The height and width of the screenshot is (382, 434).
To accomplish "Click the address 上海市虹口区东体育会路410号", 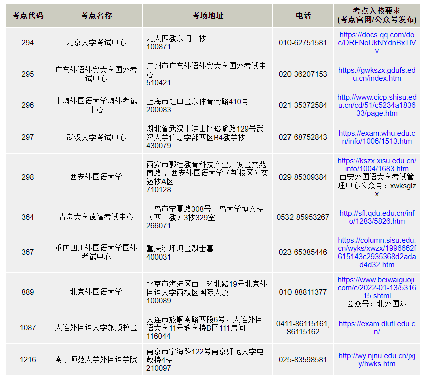I will point(197,102).
